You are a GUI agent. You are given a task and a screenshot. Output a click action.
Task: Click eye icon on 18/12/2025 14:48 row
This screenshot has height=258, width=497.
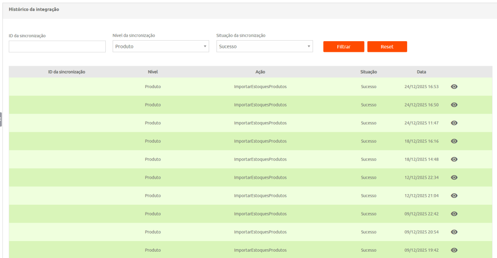(454, 159)
